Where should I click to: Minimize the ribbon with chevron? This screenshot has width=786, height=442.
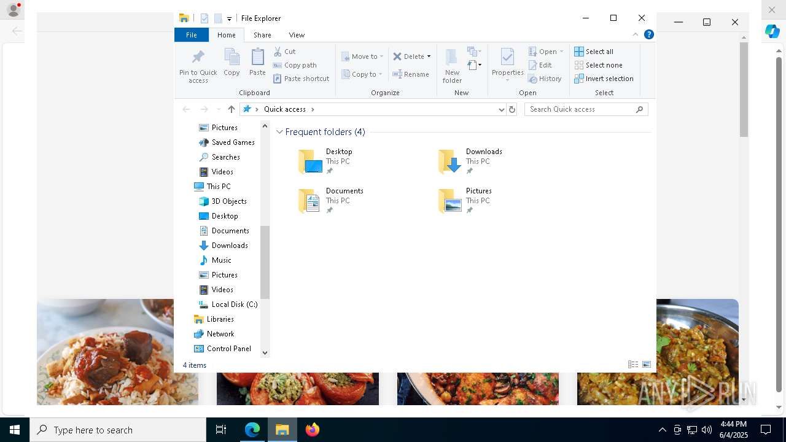[636, 35]
